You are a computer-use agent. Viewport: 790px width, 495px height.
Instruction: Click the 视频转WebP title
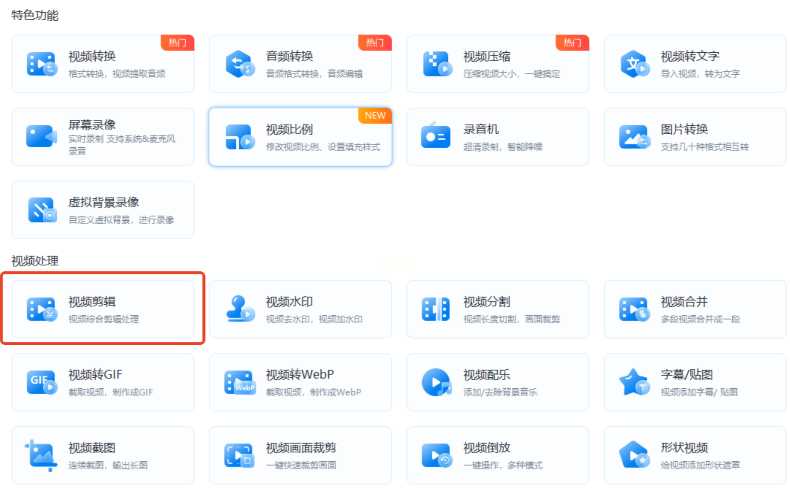coord(300,374)
